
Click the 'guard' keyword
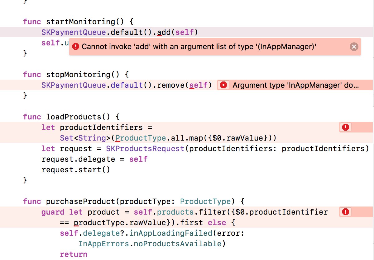(53, 212)
